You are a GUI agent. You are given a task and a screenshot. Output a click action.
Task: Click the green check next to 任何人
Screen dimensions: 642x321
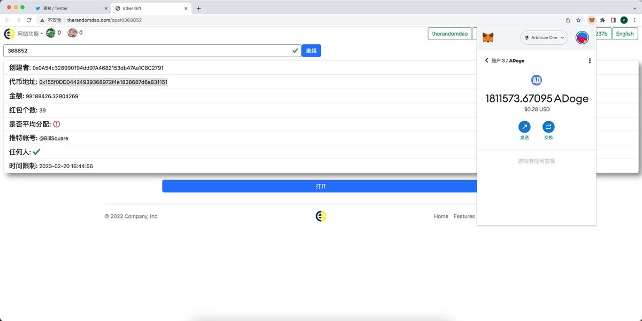(36, 152)
